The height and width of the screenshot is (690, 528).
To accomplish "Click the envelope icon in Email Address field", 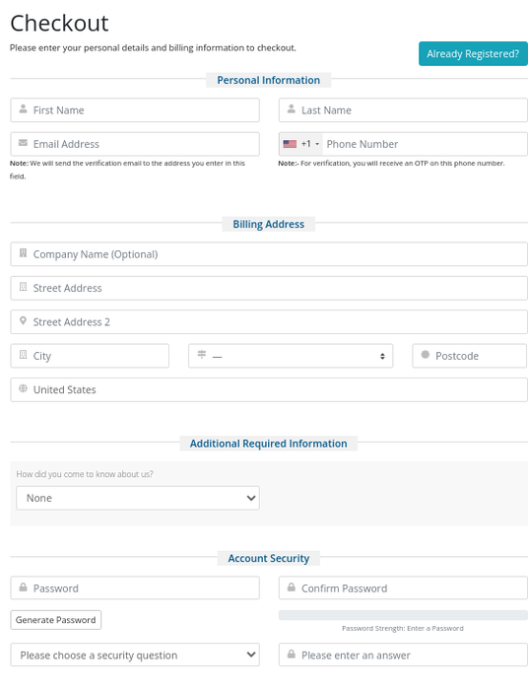I will [23, 143].
